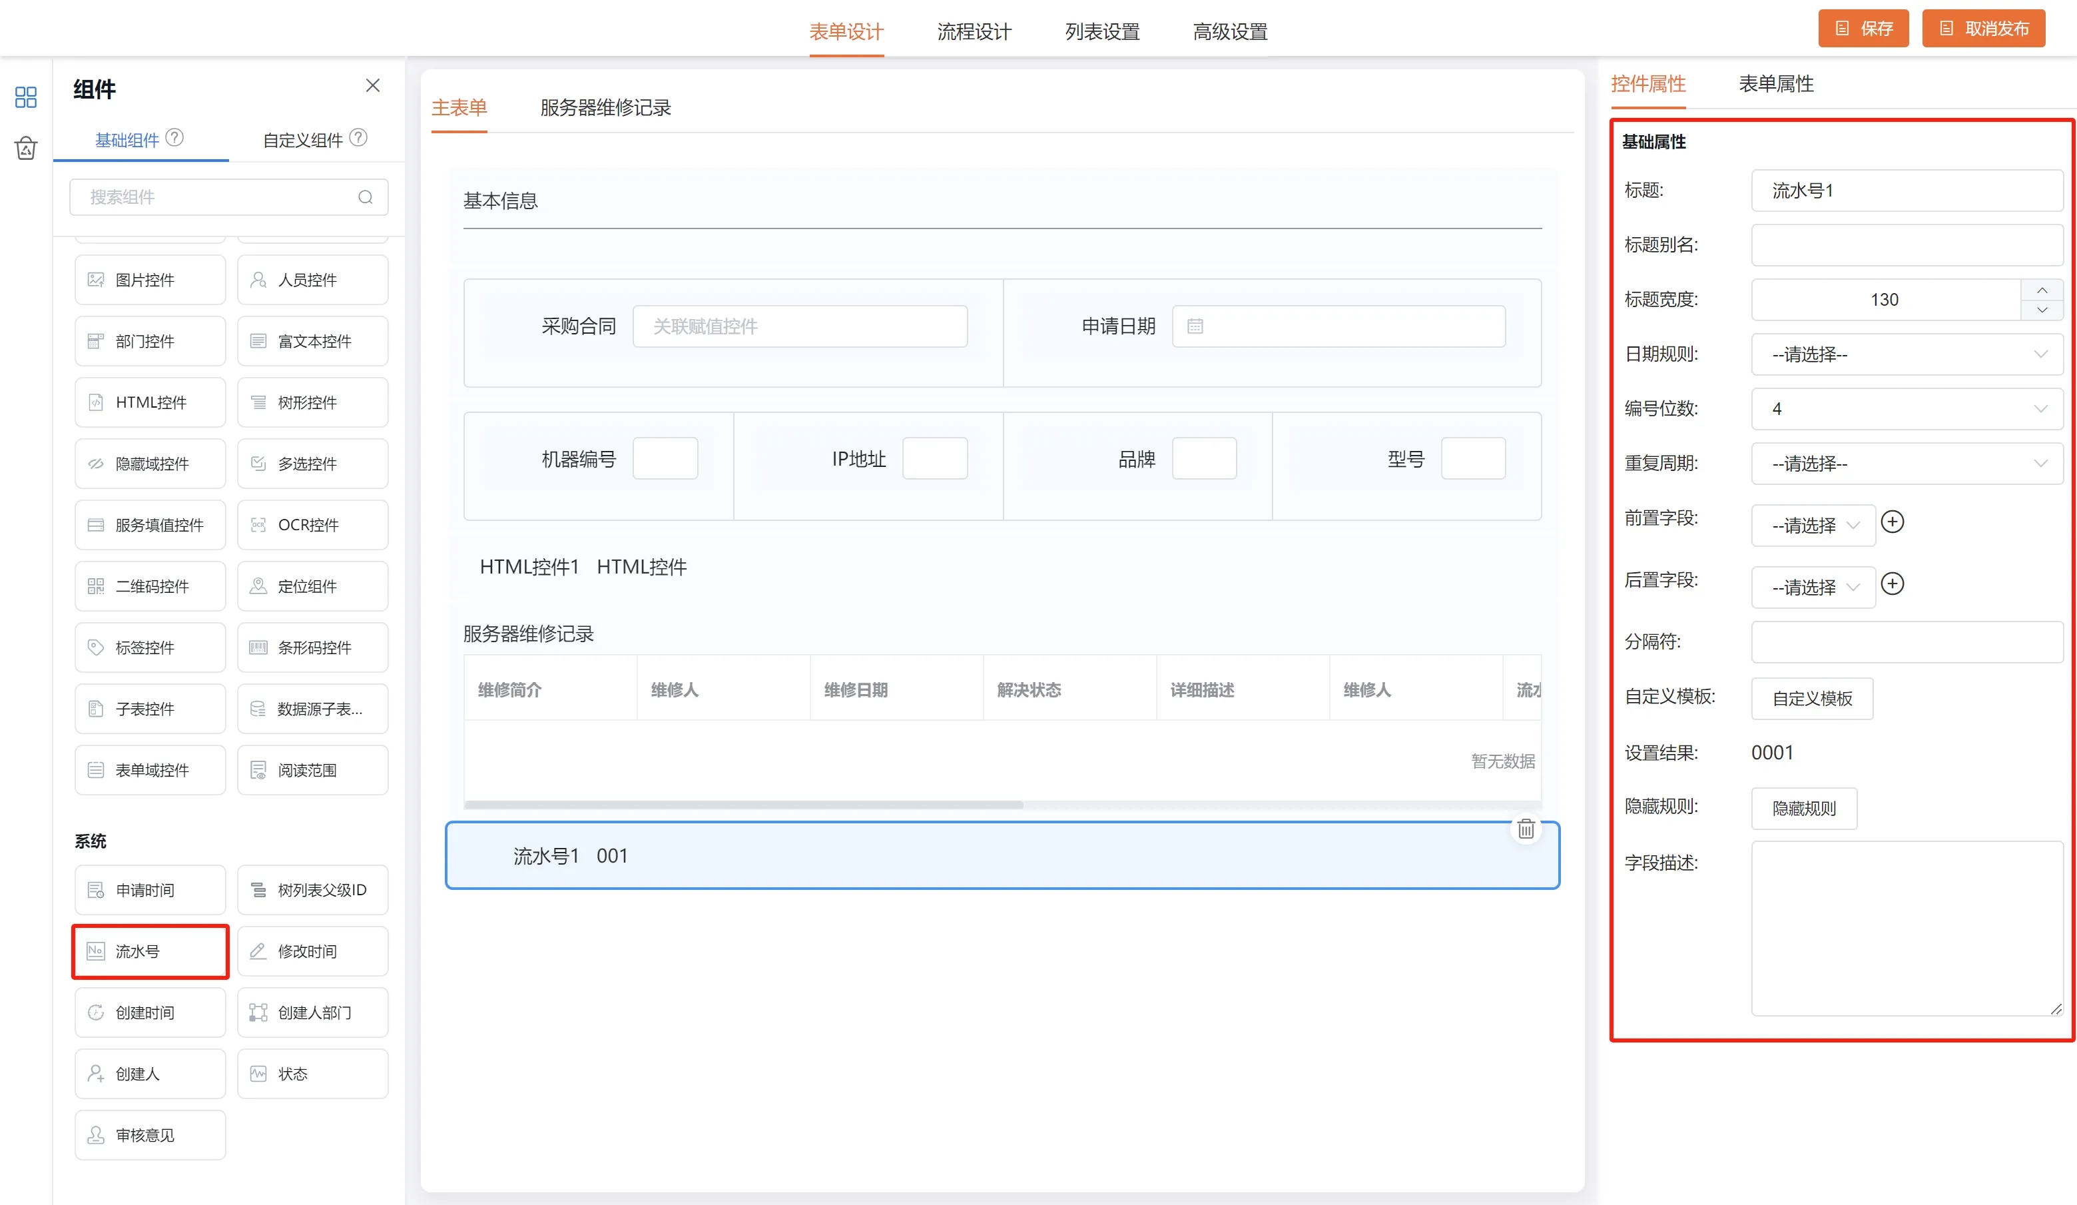The width and height of the screenshot is (2077, 1205).
Task: Switch to 表单属性 tab
Action: (x=1776, y=84)
